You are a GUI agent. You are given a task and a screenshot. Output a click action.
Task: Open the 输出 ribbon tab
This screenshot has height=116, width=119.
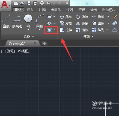[93, 10]
